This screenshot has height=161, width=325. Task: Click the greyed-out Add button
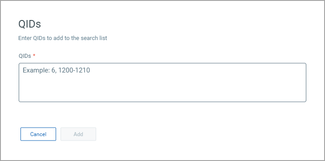[x=78, y=134]
